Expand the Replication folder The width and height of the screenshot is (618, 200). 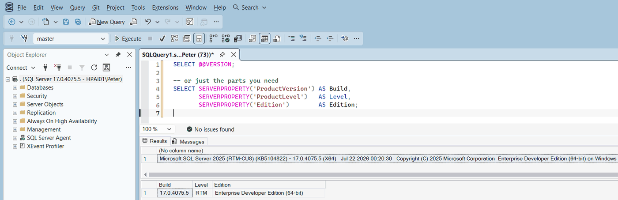(15, 113)
